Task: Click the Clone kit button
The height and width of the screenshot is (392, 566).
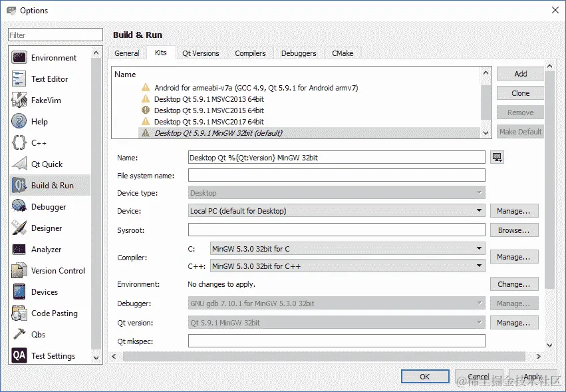Action: (x=520, y=93)
